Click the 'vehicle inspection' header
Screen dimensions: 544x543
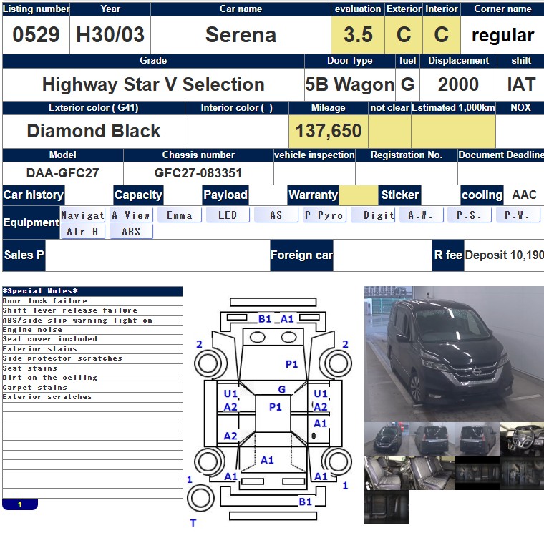pyautogui.click(x=314, y=155)
